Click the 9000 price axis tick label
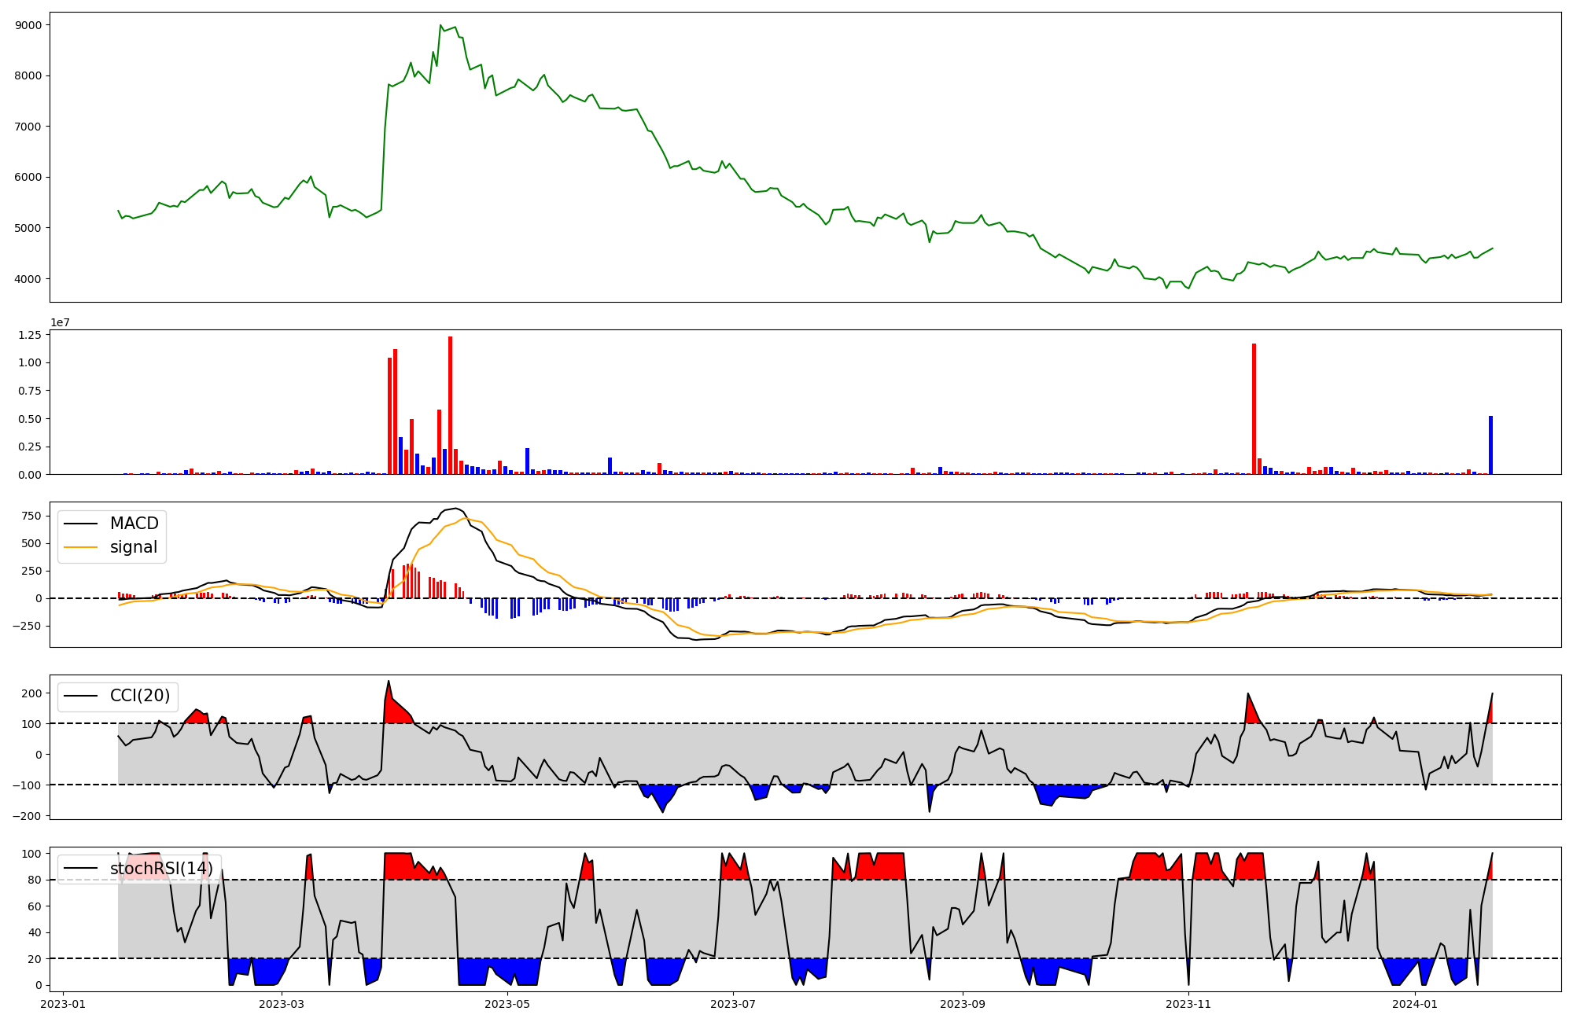 [x=28, y=25]
